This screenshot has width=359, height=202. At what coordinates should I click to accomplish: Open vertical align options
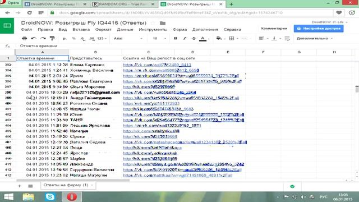click(275, 38)
